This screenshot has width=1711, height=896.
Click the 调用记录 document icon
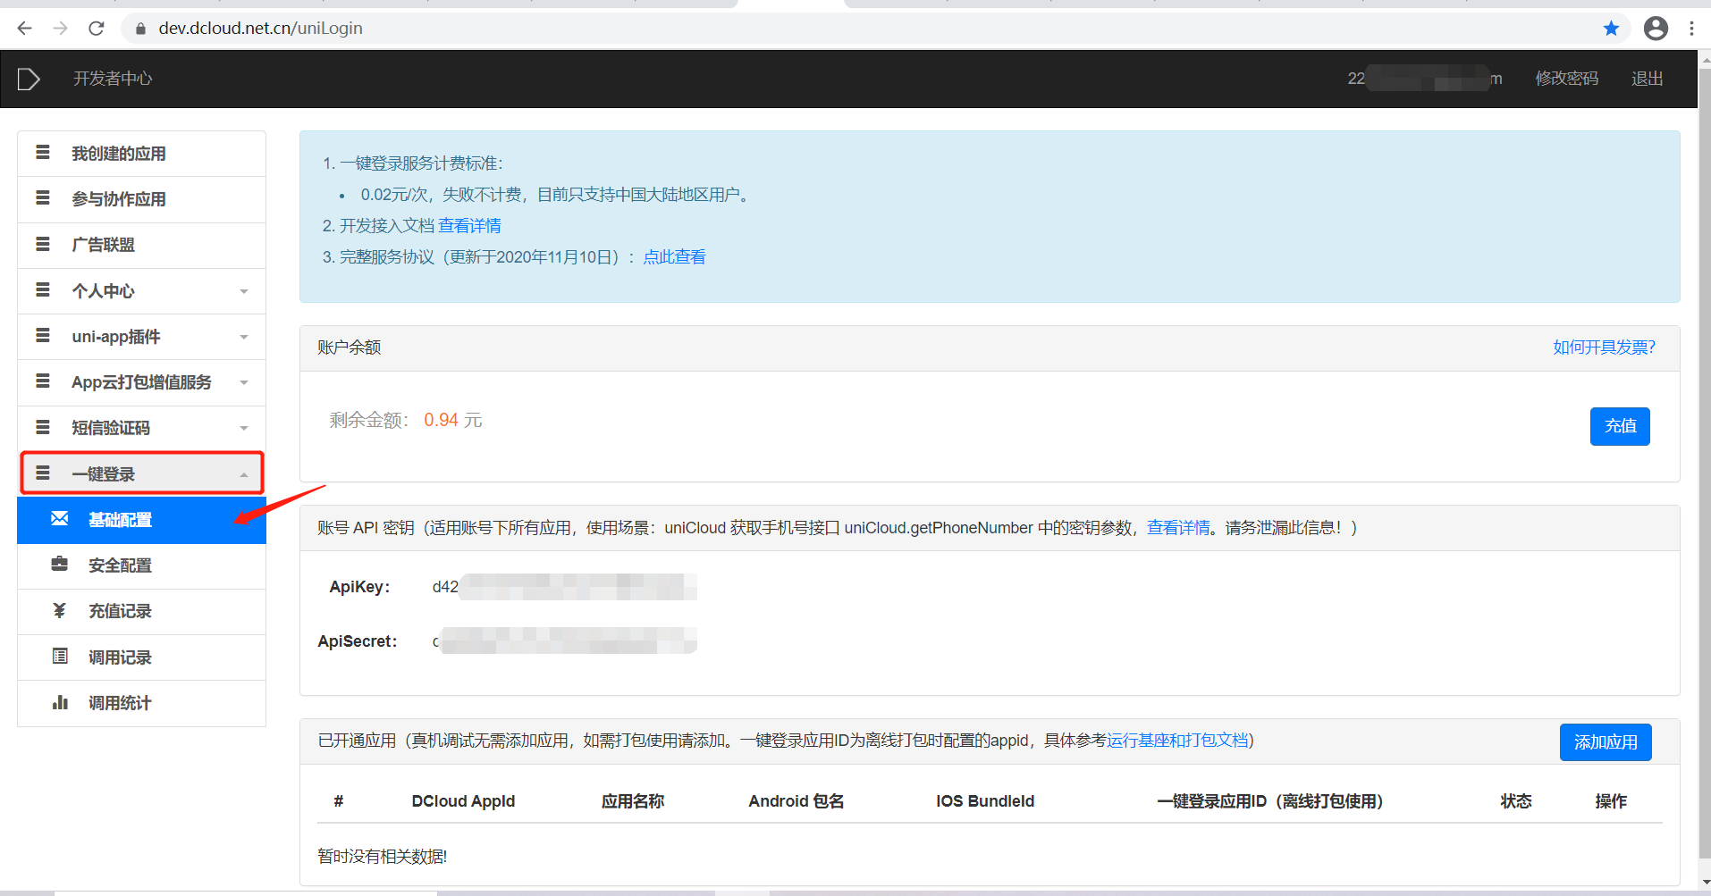coord(59,657)
